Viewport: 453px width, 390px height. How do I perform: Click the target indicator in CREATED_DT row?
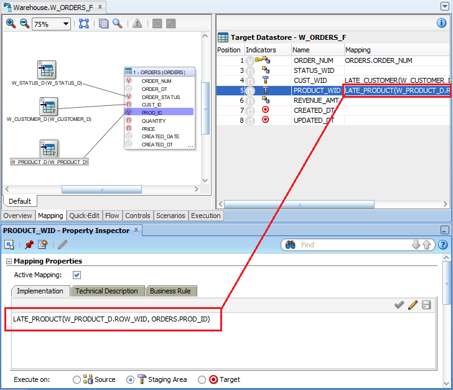(265, 110)
